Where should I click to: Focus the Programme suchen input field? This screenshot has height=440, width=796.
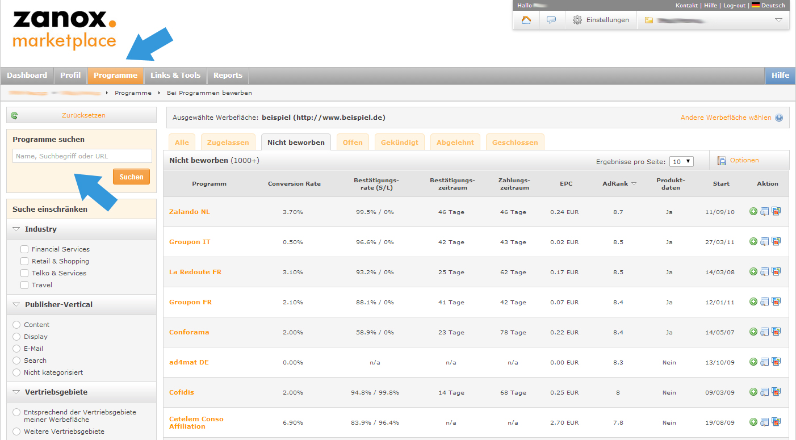click(82, 156)
